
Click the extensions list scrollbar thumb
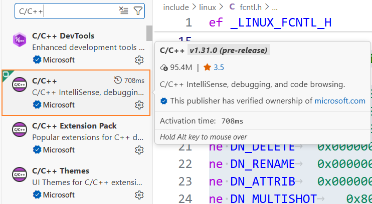149,33
